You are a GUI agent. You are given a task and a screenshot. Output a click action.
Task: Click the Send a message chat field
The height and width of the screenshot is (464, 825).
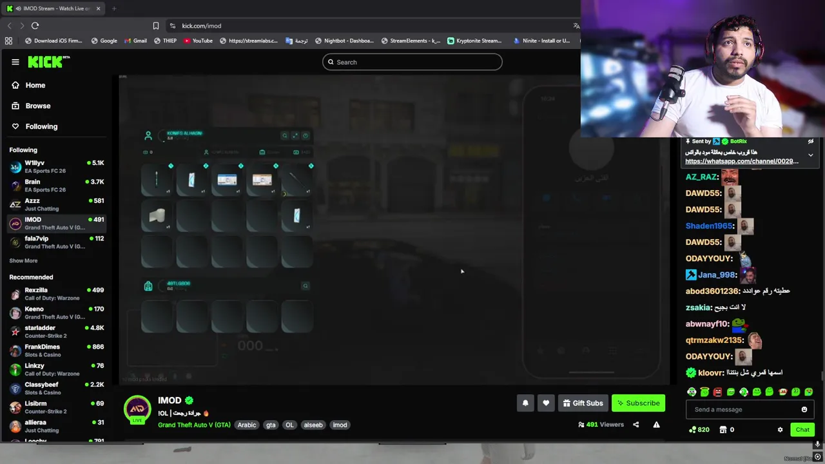click(x=742, y=409)
